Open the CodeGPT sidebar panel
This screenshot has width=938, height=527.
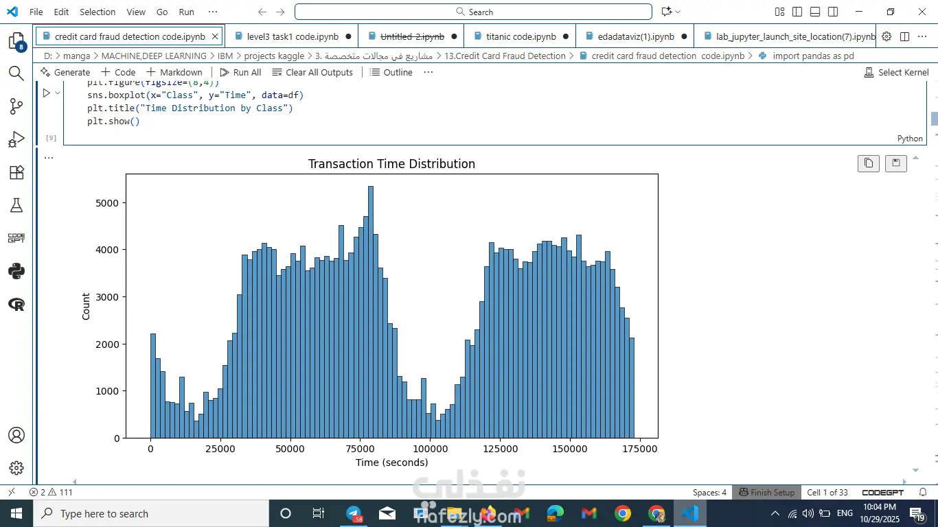click(x=16, y=238)
